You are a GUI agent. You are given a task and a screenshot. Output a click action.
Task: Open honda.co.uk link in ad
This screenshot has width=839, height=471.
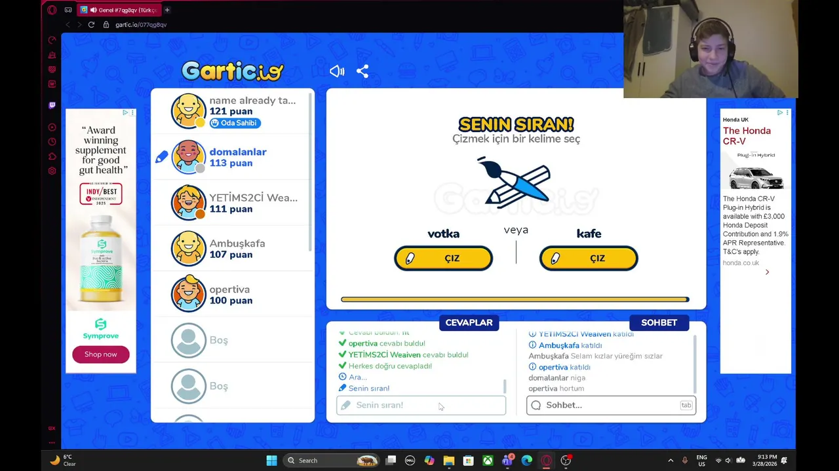pos(741,263)
